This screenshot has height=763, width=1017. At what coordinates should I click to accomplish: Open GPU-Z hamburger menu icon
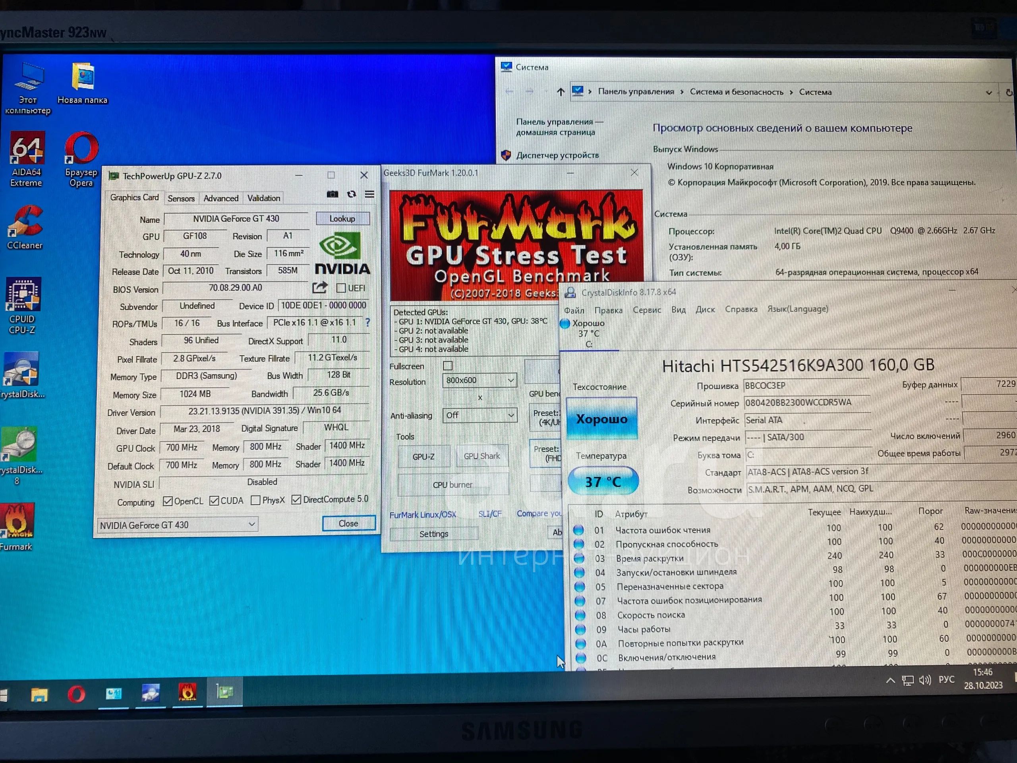tap(369, 194)
